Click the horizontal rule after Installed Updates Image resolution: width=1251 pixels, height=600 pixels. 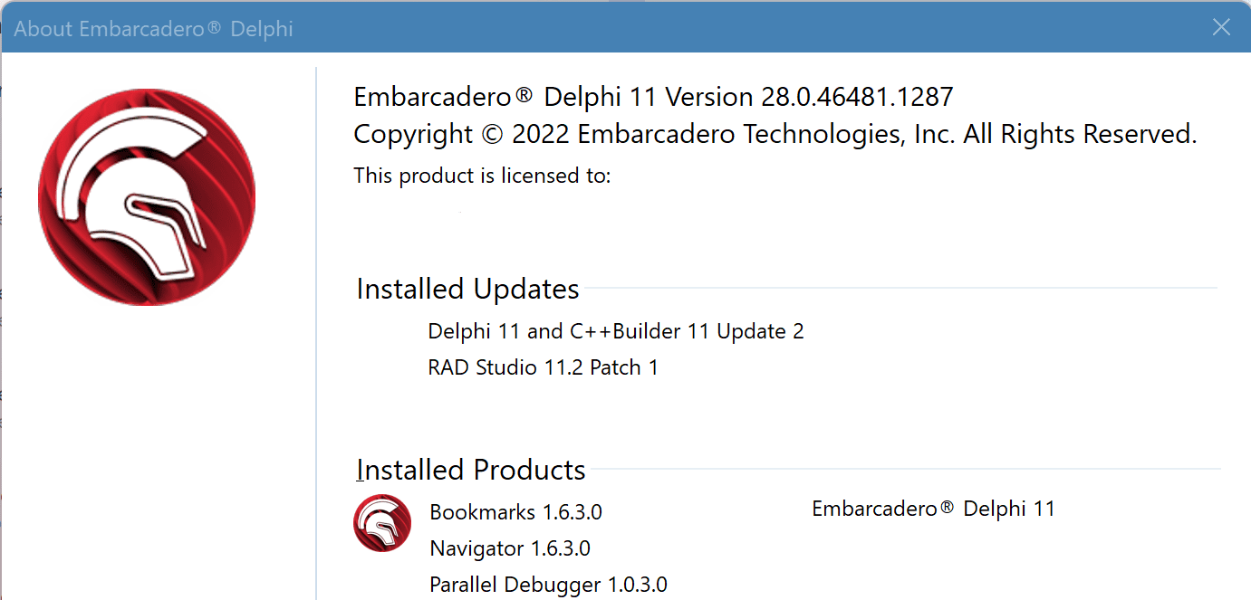click(899, 289)
